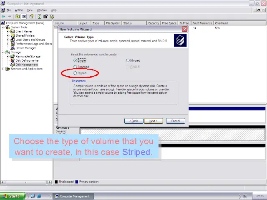Expand the Removable Storage node
Screen dimensions: 267x200
8,56
